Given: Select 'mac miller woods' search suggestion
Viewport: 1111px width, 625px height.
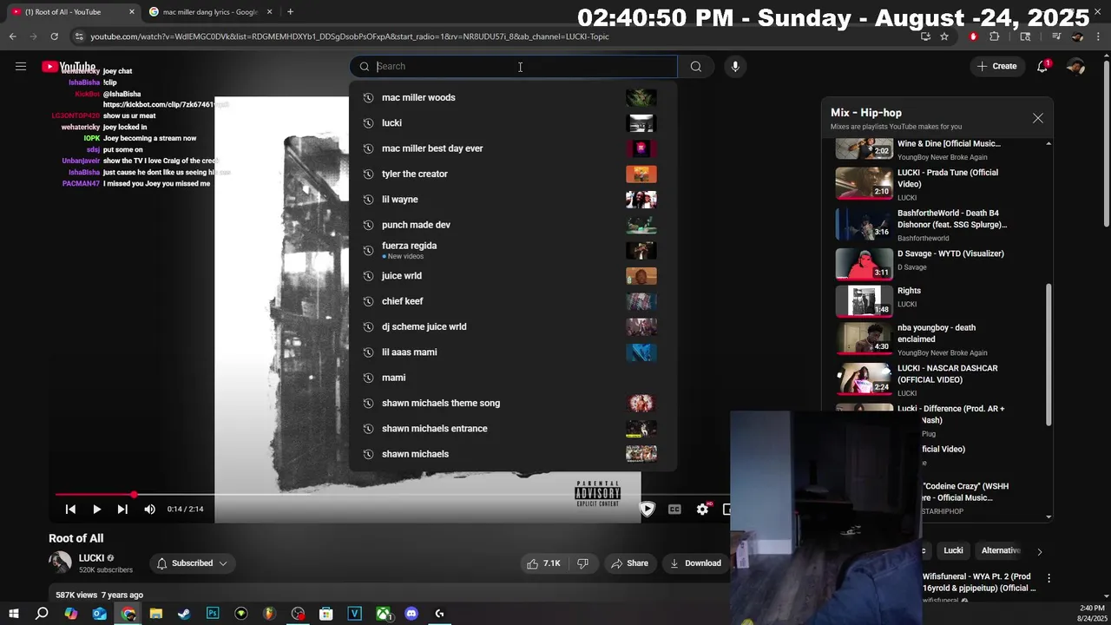Looking at the screenshot, I should pos(512,97).
